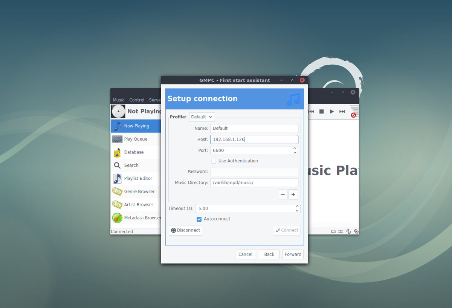Click the volume bars control in main window

[x=354, y=111]
